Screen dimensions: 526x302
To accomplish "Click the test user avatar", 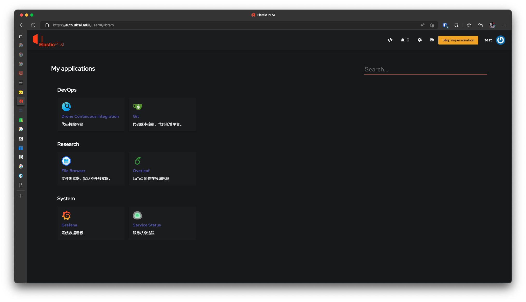I will pos(500,40).
